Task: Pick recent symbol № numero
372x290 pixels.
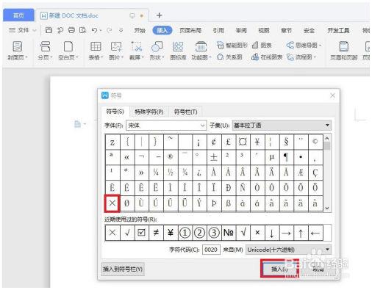Action: point(229,233)
